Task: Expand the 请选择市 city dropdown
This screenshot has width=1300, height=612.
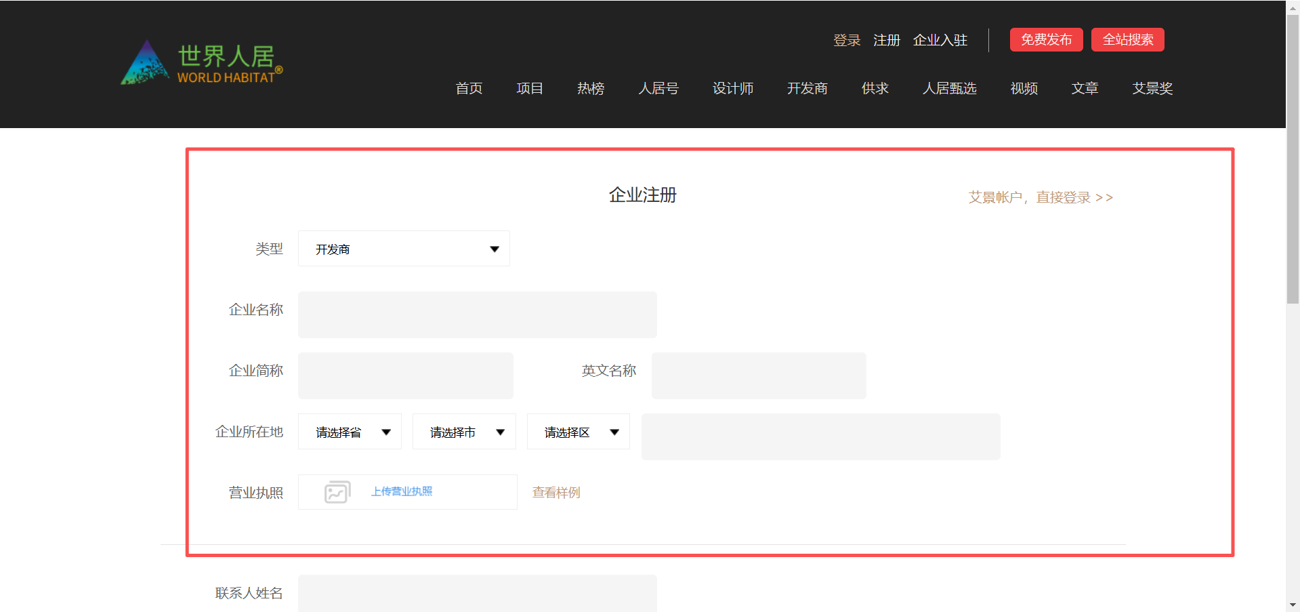Action: (x=464, y=432)
